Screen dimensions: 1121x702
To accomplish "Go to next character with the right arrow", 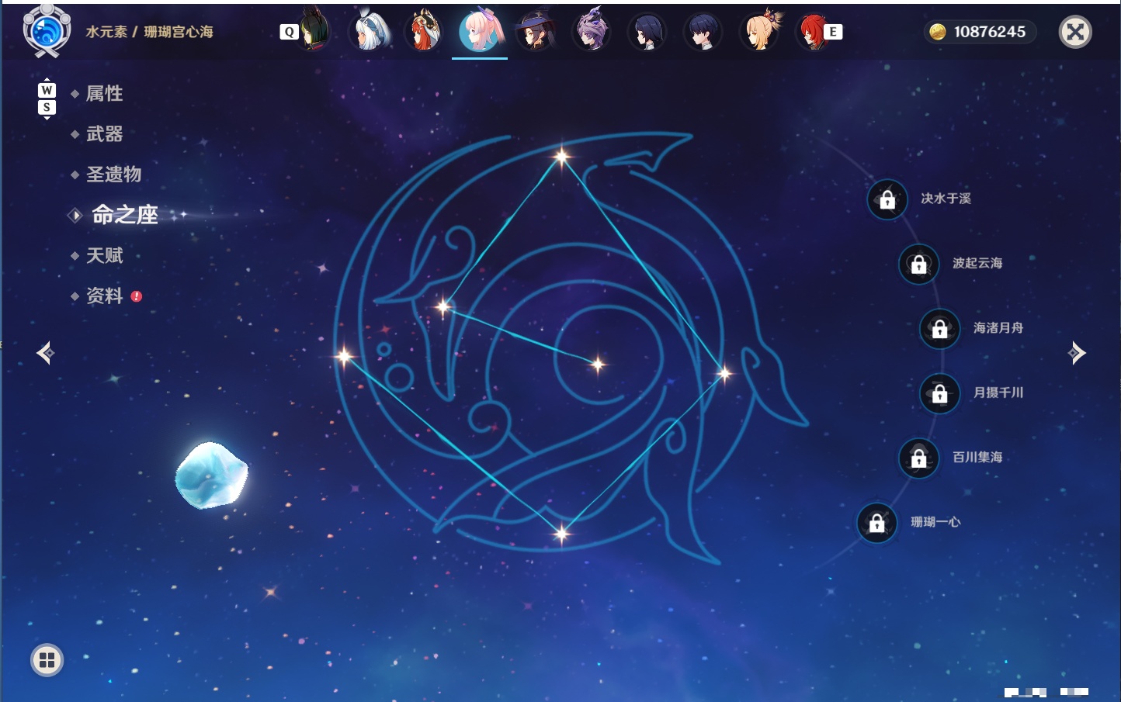I will click(1077, 353).
